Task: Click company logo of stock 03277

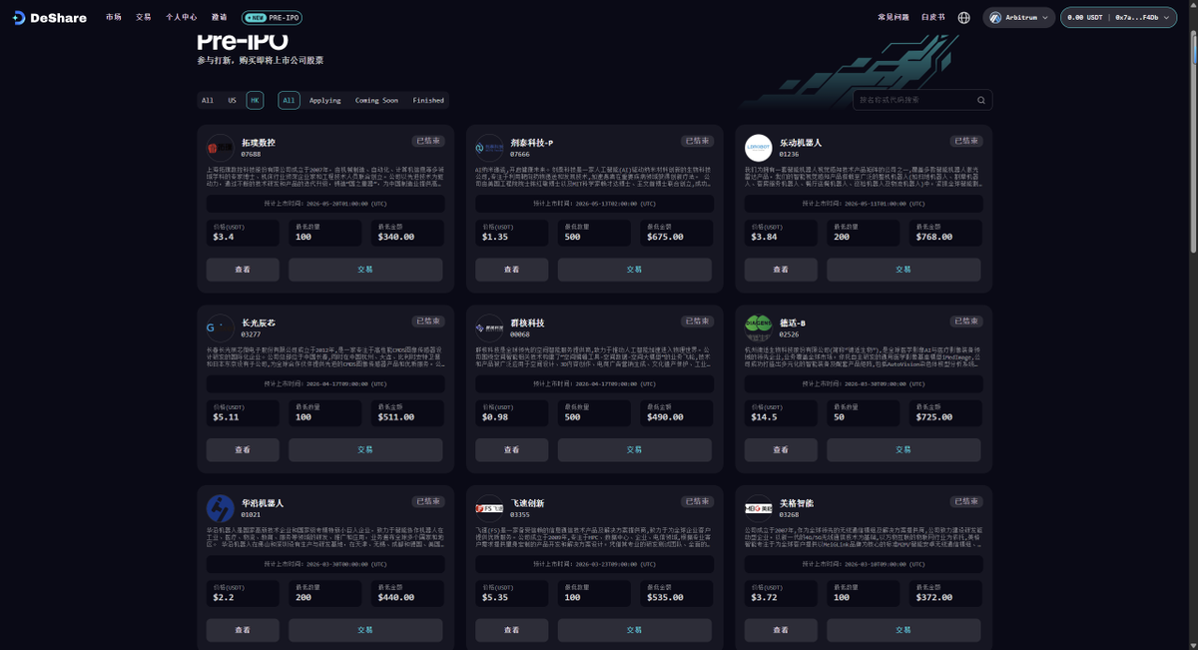Action: 220,327
